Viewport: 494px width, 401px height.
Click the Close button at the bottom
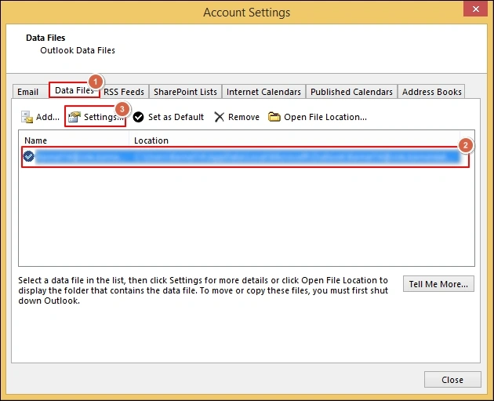click(x=452, y=380)
